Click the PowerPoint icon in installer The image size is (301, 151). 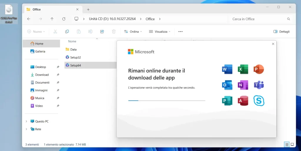(259, 69)
